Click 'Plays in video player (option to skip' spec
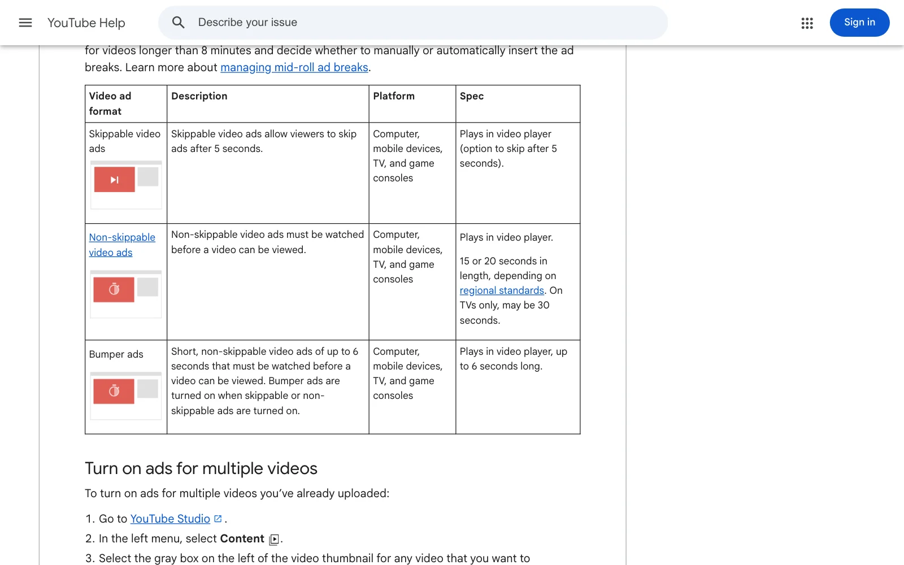Image resolution: width=904 pixels, height=565 pixels. click(x=508, y=149)
